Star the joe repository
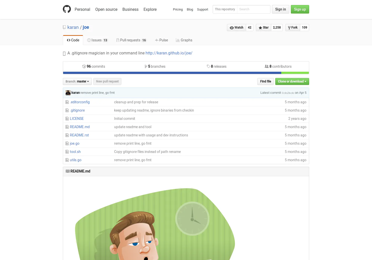 point(263,28)
